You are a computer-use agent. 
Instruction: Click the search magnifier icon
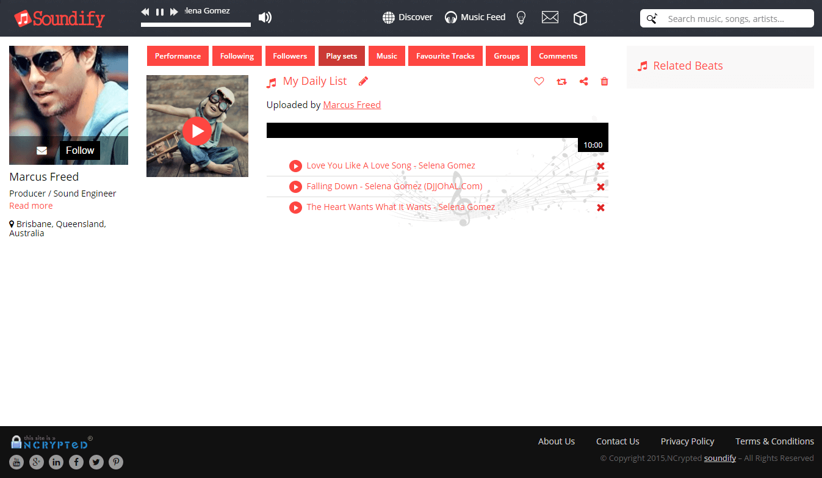coord(652,18)
